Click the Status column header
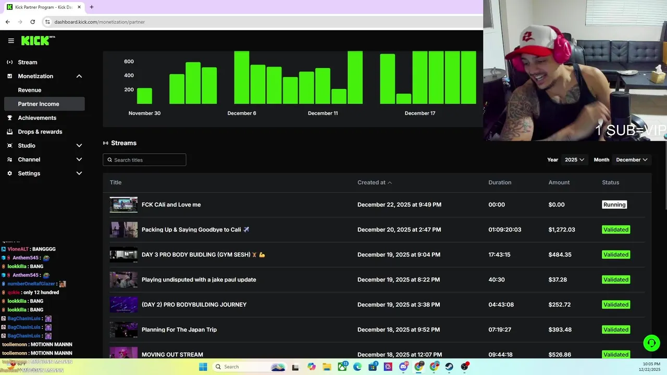This screenshot has height=375, width=667. pos(611,182)
